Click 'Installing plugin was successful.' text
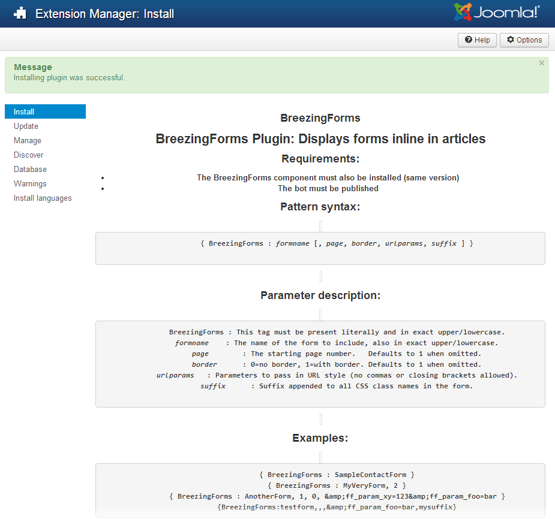Screen dimensions: 555x519 coord(70,78)
